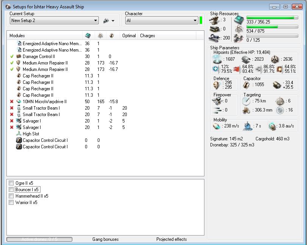The image size is (307, 245).
Task: Enable the Ogre II x5 drones checkbox
Action: pyautogui.click(x=11, y=183)
